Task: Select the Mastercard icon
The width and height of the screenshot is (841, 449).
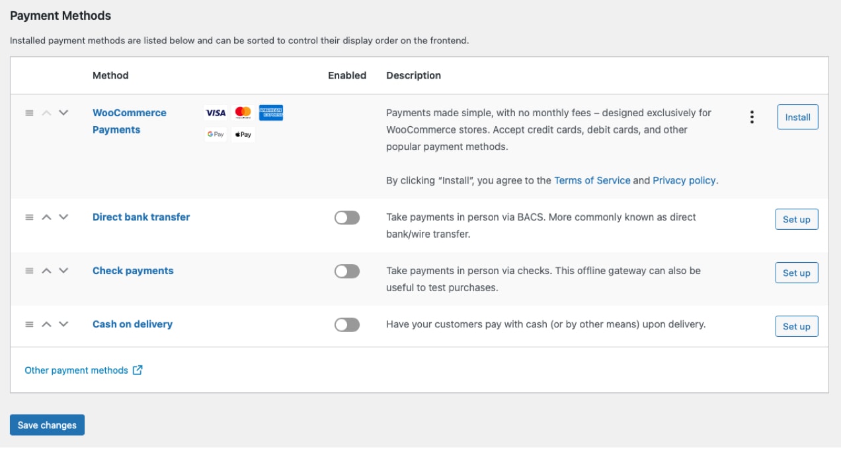Action: click(x=243, y=112)
